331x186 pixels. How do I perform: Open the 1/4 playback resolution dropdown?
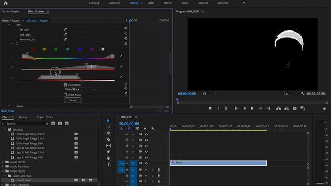tap(291, 94)
